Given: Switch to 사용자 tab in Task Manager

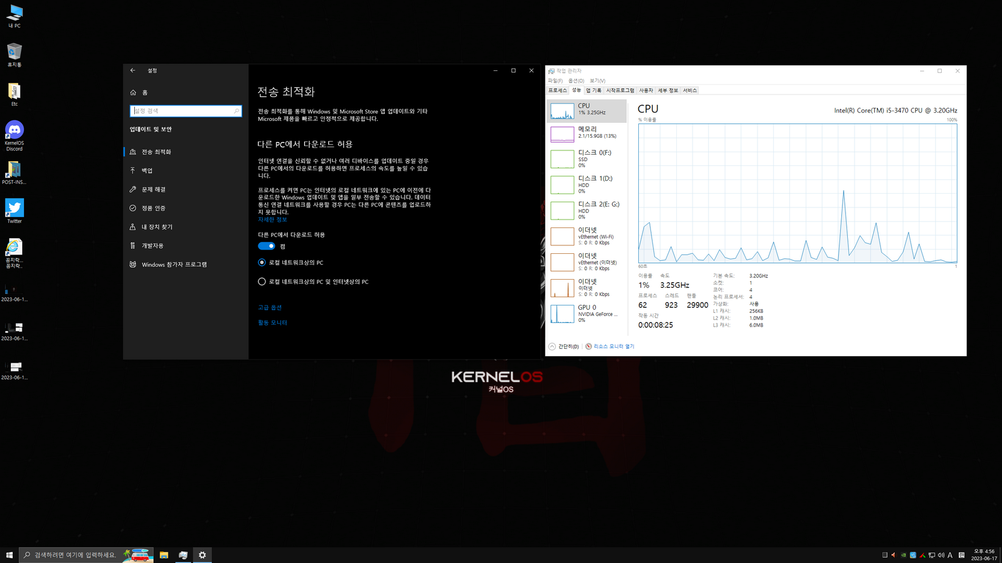Looking at the screenshot, I should coord(646,90).
